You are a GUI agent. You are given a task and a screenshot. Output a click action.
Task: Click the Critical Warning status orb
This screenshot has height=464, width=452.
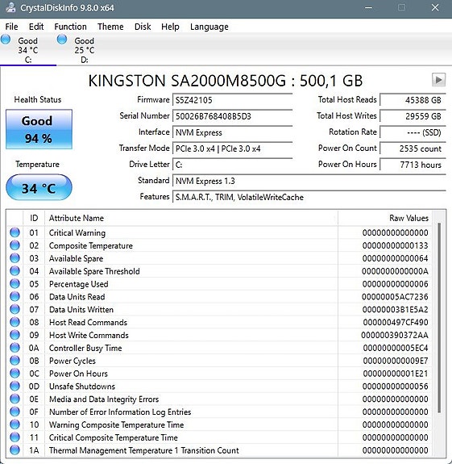(x=15, y=232)
